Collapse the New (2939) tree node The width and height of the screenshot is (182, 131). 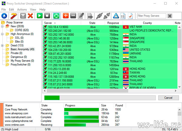click(2, 26)
